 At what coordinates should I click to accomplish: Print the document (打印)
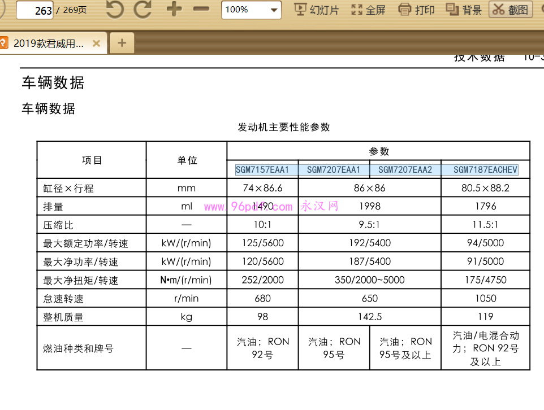417,10
